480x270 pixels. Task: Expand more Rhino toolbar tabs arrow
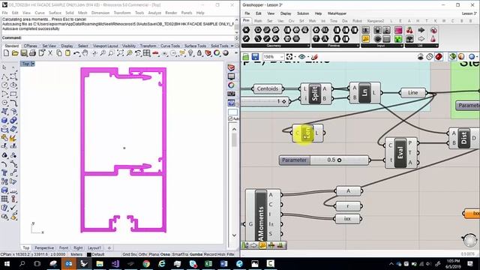coord(232,46)
